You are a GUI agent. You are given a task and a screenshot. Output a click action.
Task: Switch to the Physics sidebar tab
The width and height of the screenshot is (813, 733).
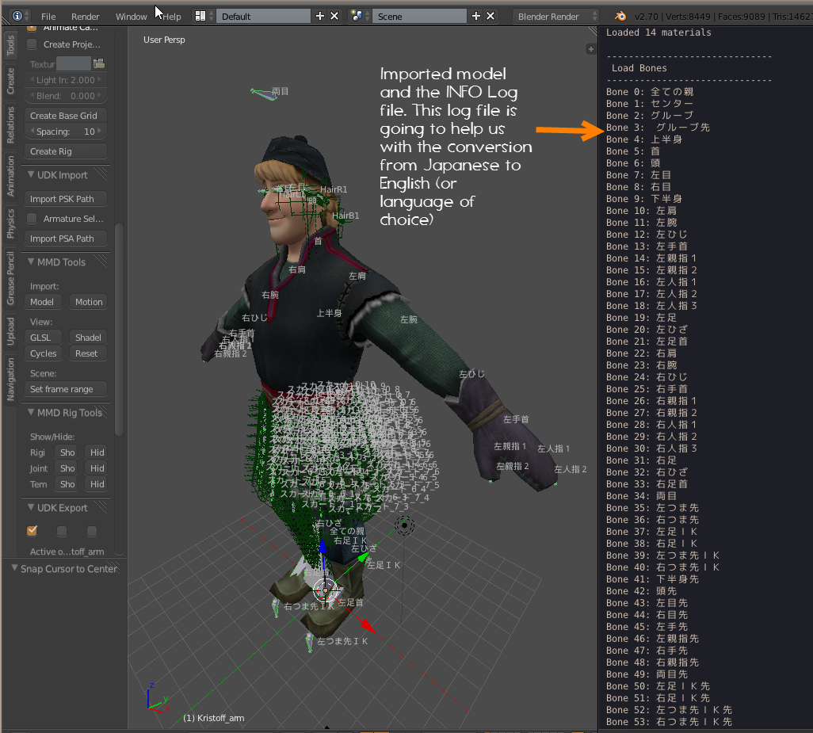(x=10, y=224)
